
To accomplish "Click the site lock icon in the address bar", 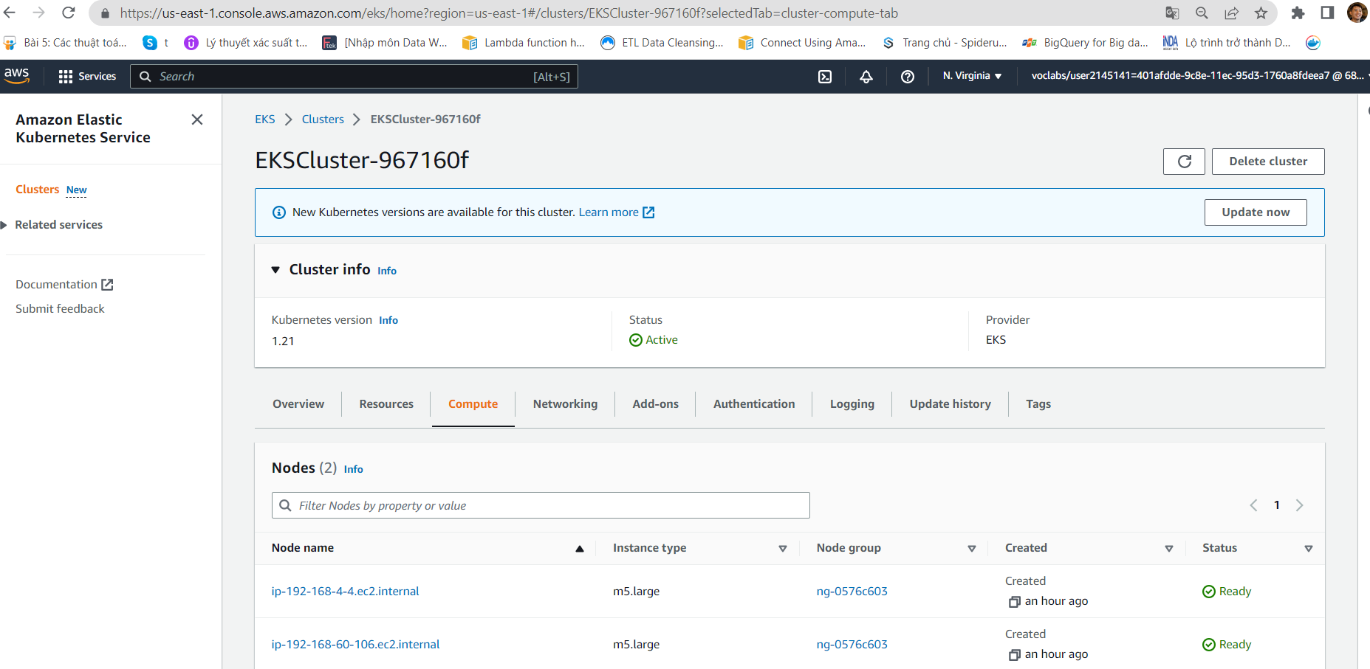I will (105, 13).
